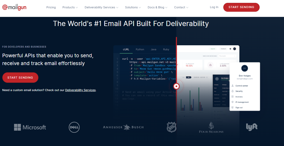Viewport: 284px width, 146px height.
Task: Click the calendar icon in date range field
Action: pyautogui.click(x=207, y=77)
